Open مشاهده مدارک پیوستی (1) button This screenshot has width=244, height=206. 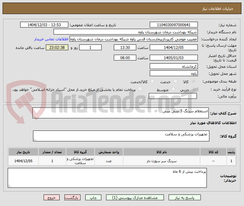point(135,197)
